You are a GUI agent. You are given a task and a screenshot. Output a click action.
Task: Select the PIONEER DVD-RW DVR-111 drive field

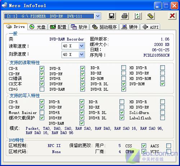click(x=49, y=16)
